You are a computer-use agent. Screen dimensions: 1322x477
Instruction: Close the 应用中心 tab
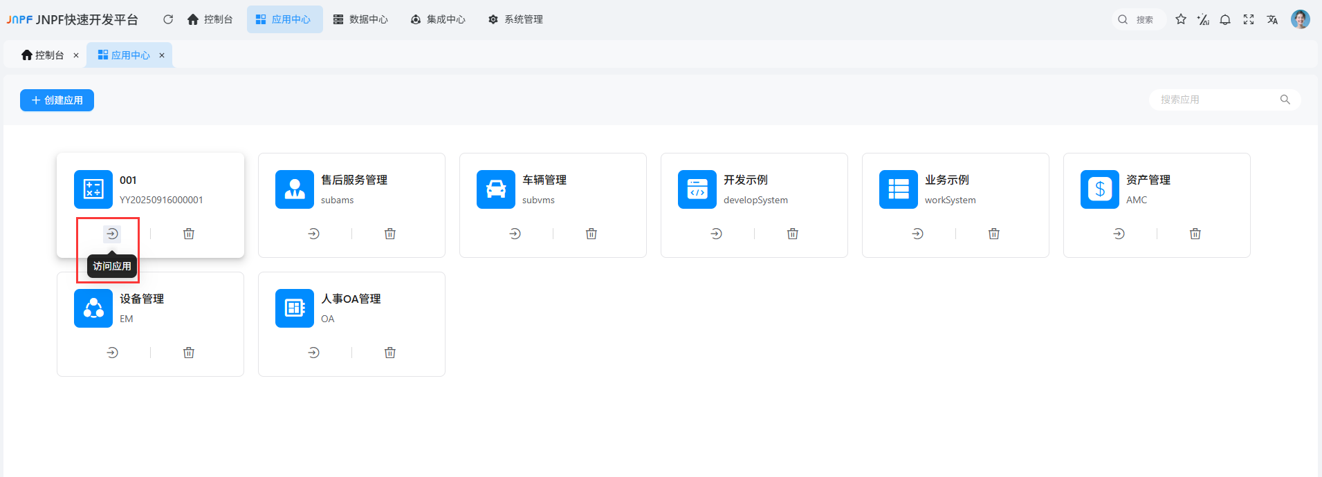pyautogui.click(x=162, y=55)
